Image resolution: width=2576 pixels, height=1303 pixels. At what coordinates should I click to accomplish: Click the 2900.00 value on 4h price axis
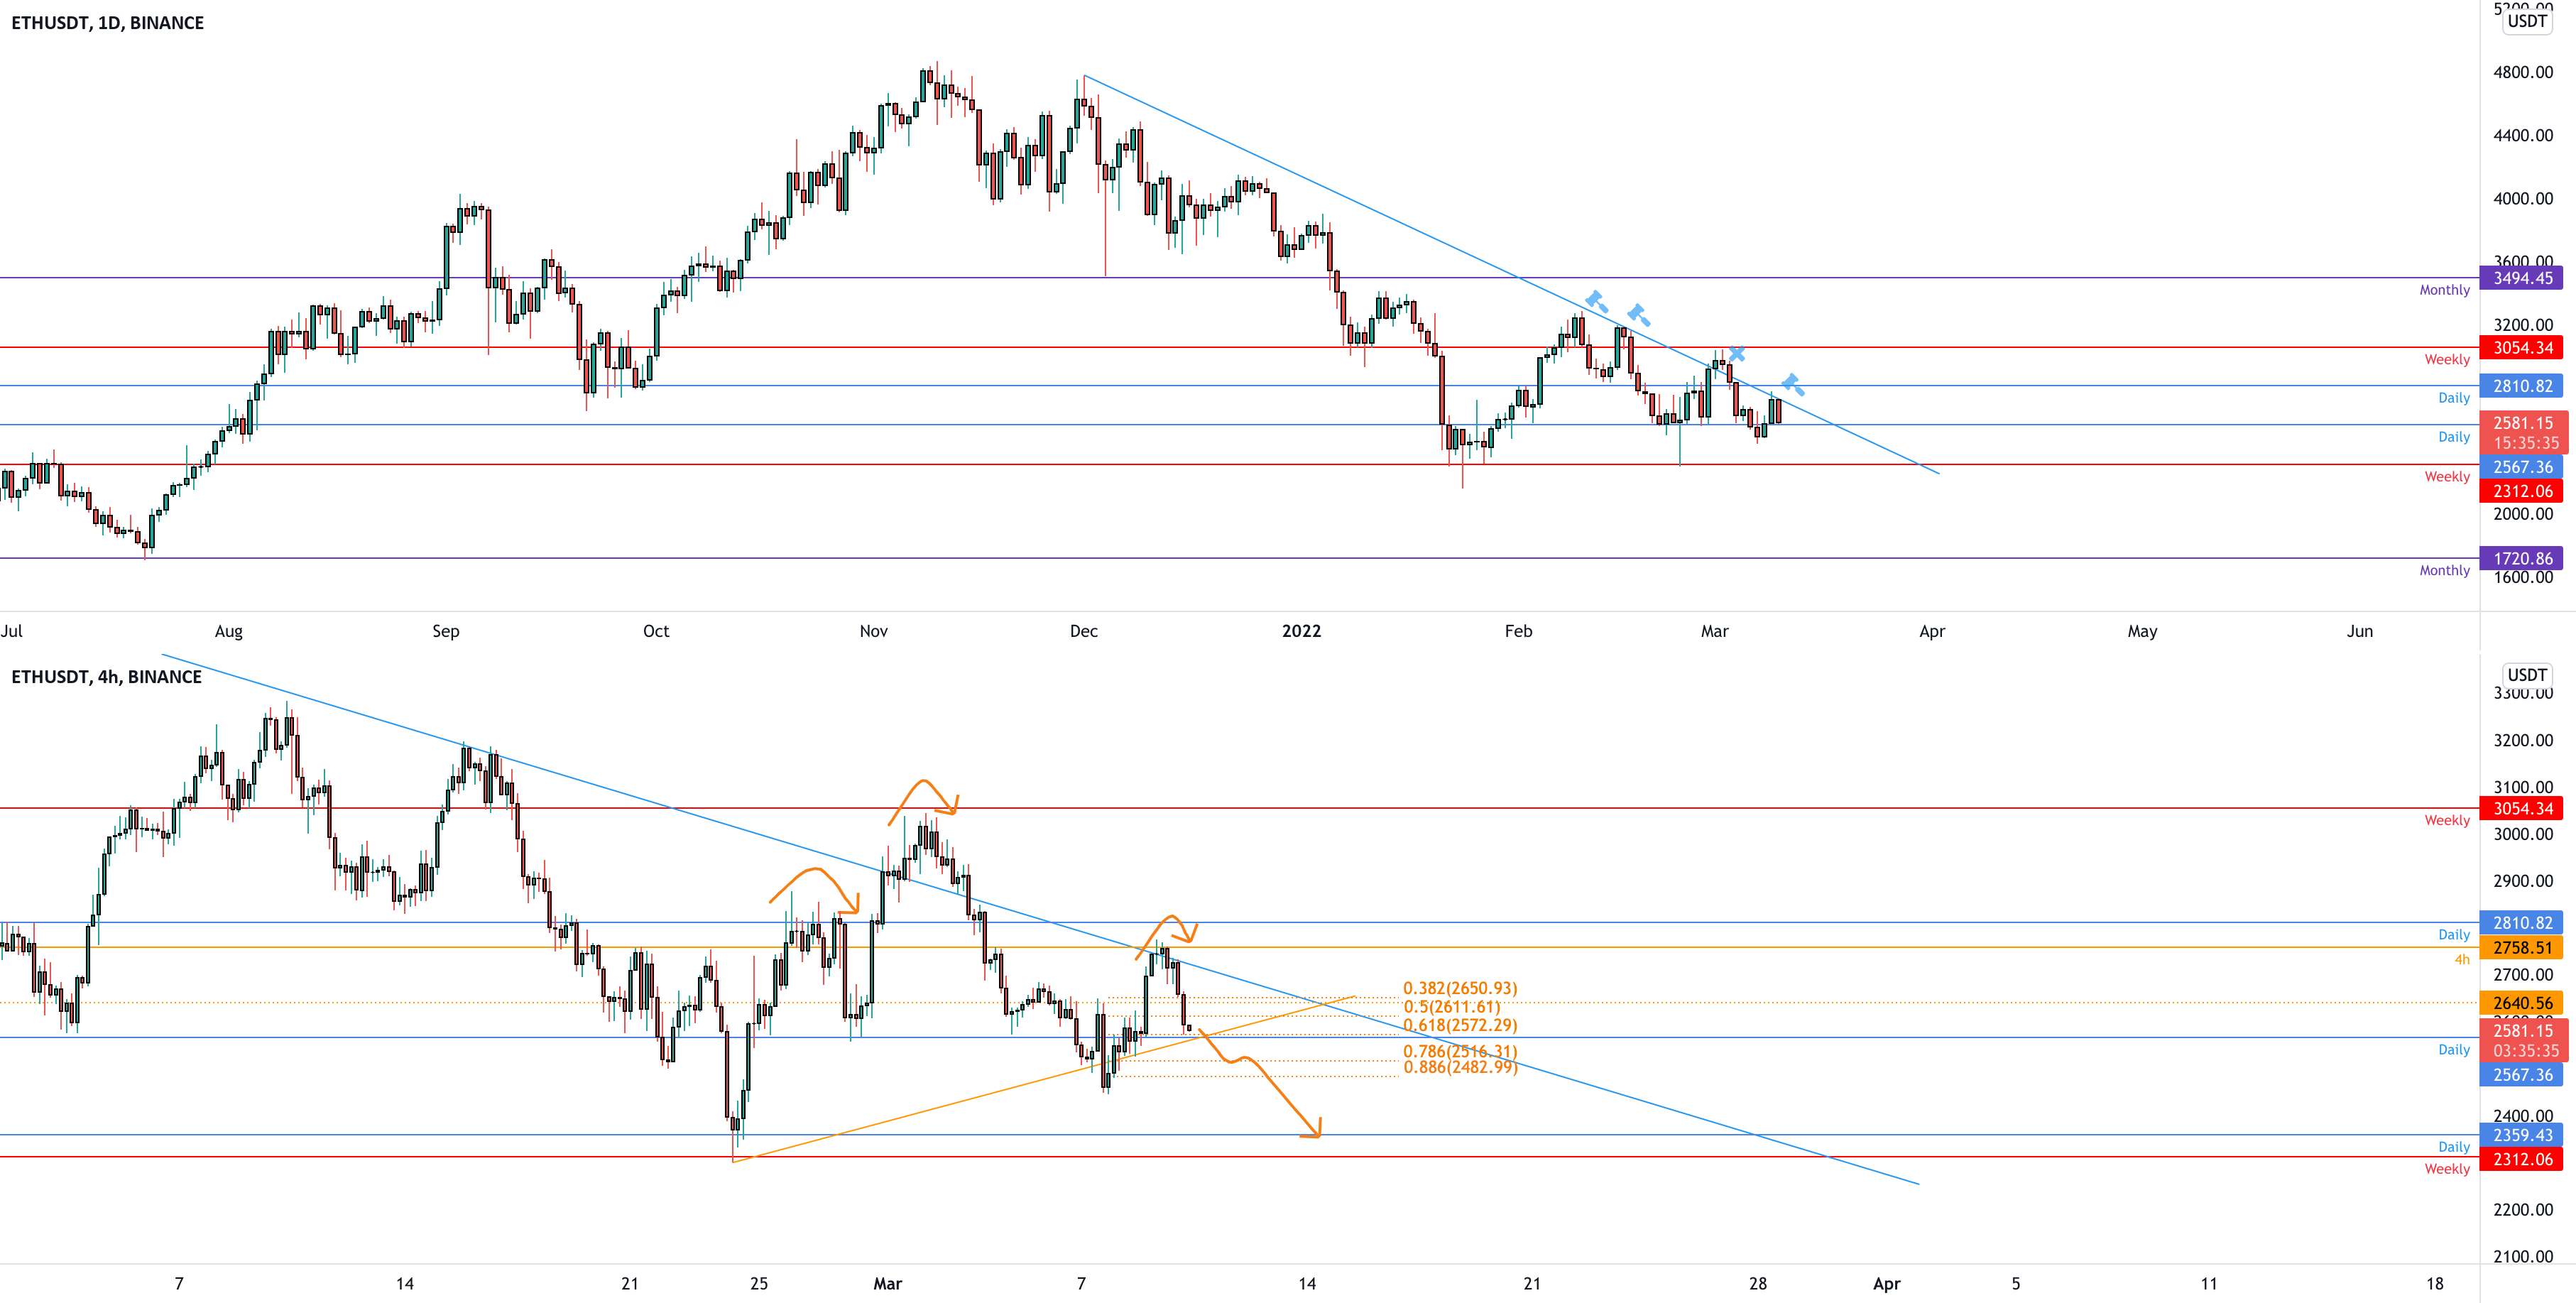pyautogui.click(x=2523, y=881)
